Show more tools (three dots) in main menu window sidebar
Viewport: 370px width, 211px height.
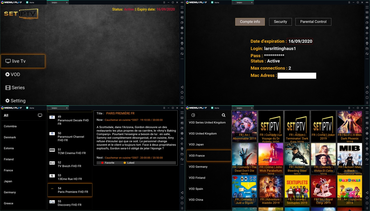182,59
